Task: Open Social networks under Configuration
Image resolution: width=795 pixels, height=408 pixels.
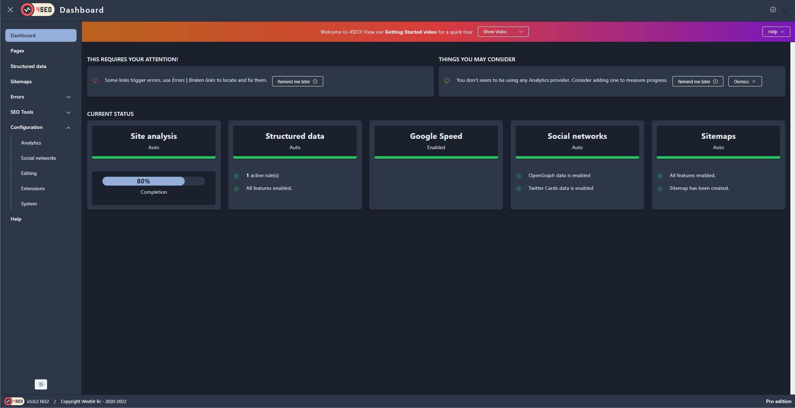Action: click(38, 158)
